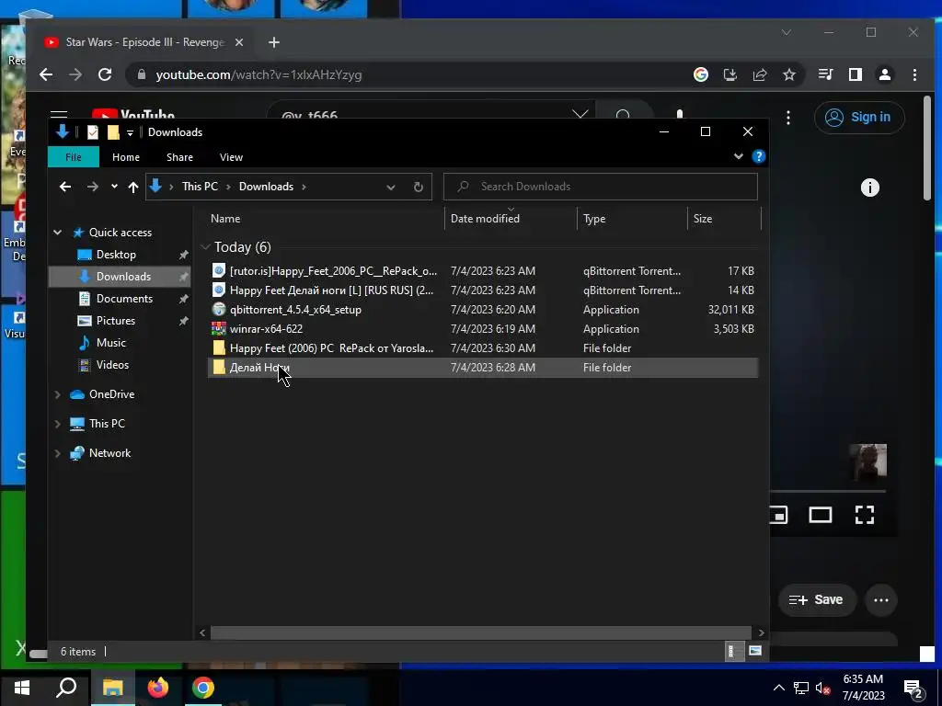Switch to the Home ribbon tab
This screenshot has height=706, width=942.
click(x=125, y=156)
